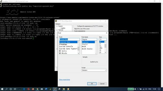This screenshot has height=91, width=163.
Task: Click the Font name input field
Action: pyautogui.click(x=70, y=39)
